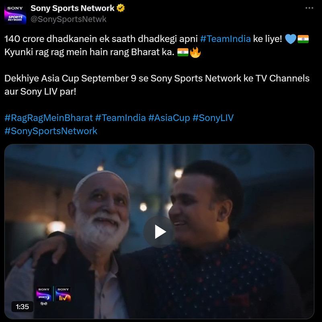The height and width of the screenshot is (322, 322).
Task: Click the blue heart emoji in the tweet
Action: pyautogui.click(x=290, y=39)
